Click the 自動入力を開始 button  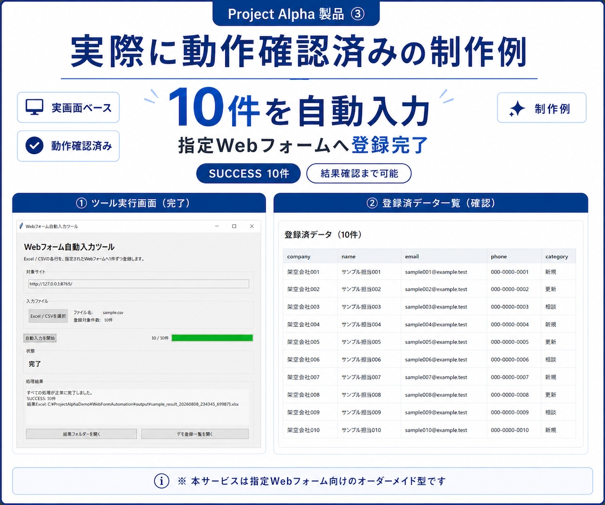tap(40, 338)
